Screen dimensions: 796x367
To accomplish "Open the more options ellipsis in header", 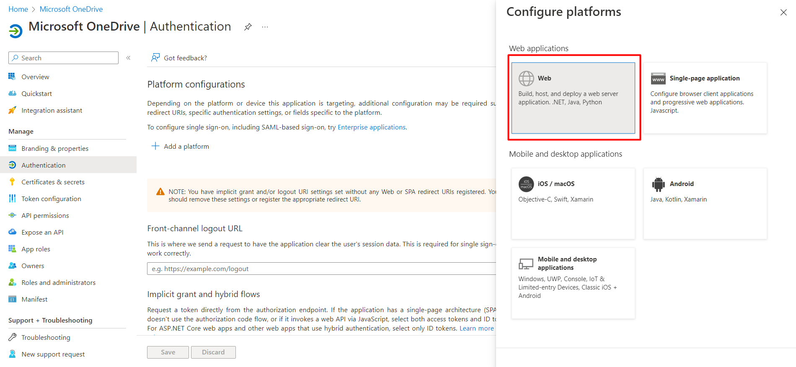I will [x=265, y=27].
